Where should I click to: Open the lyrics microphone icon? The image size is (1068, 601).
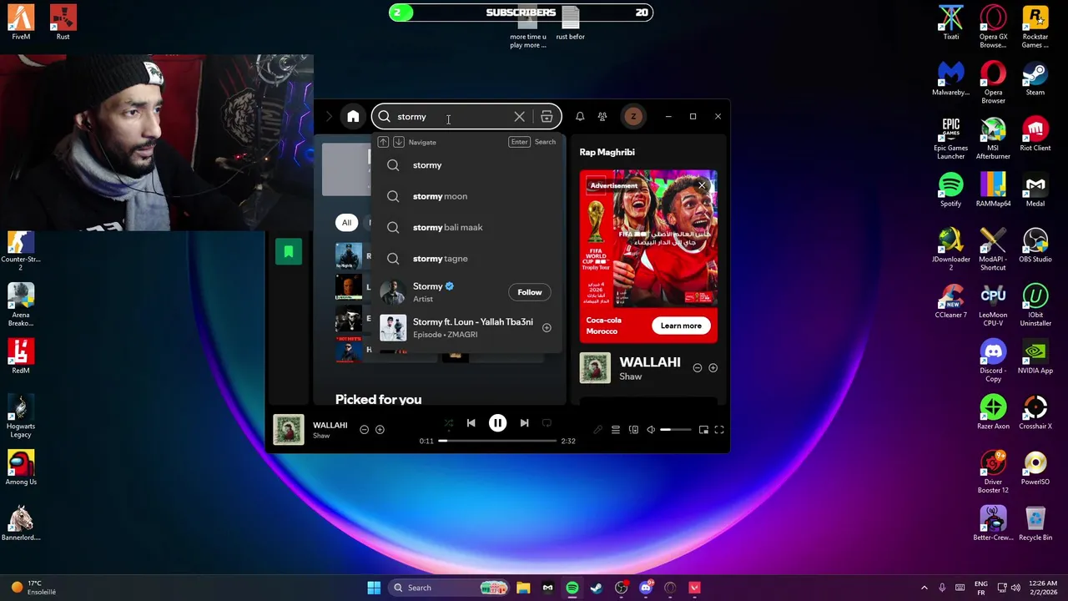(x=597, y=430)
